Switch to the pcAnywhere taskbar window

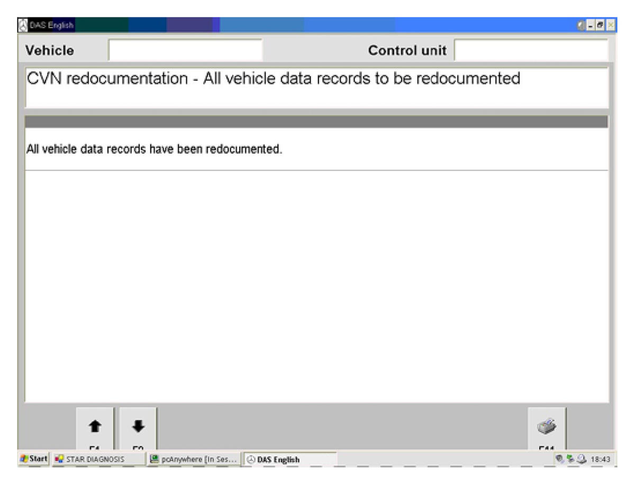pyautogui.click(x=194, y=459)
